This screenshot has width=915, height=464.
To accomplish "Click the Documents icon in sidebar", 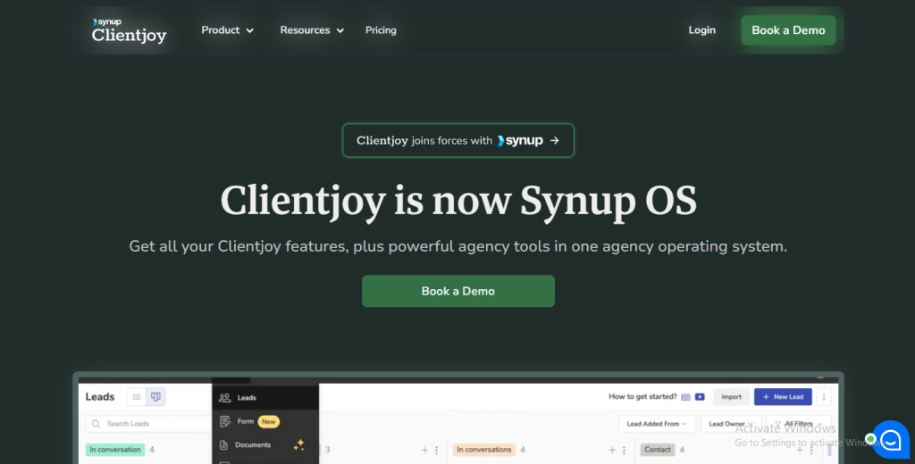I will pyautogui.click(x=225, y=444).
